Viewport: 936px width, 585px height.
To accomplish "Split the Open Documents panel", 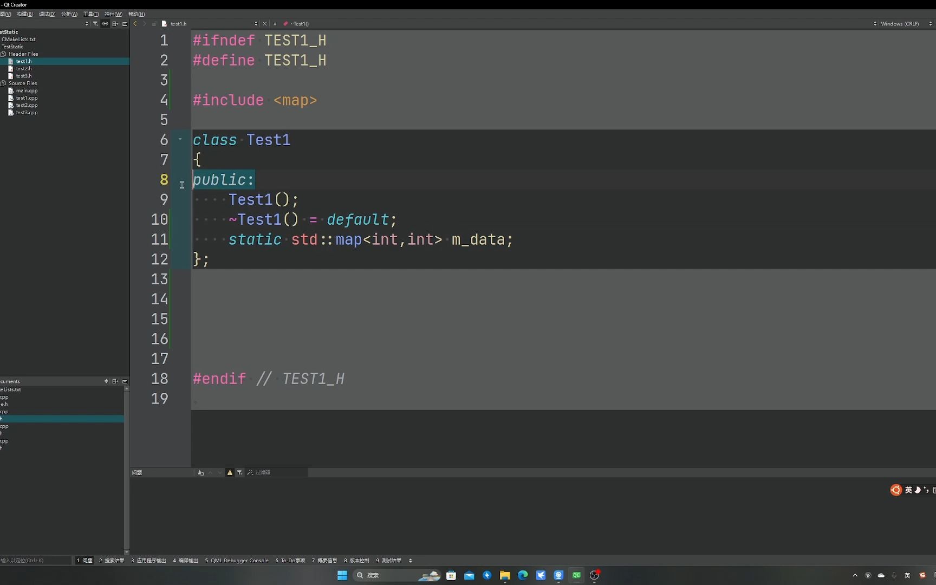I will (x=115, y=381).
